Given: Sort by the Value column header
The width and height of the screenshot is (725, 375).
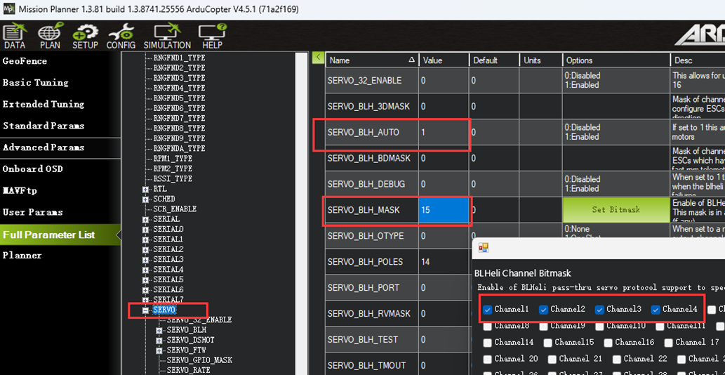Looking at the screenshot, I should tap(444, 60).
